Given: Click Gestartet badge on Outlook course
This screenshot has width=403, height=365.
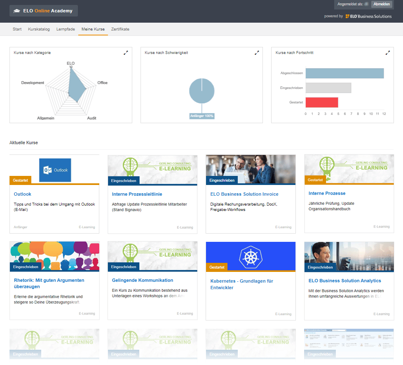Looking at the screenshot, I should (20, 180).
